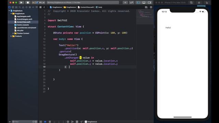219x123 pixels.
Task: Toggle the Inspectors right panel
Action: pyautogui.click(x=149, y=2)
